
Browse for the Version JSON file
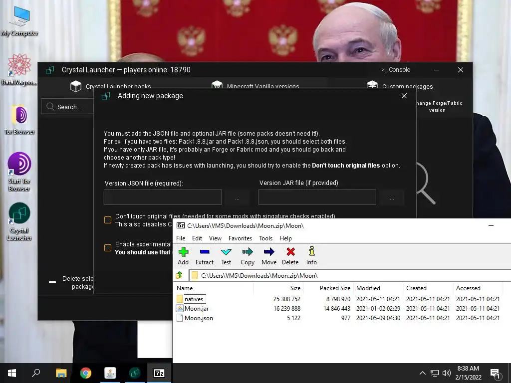click(x=237, y=197)
